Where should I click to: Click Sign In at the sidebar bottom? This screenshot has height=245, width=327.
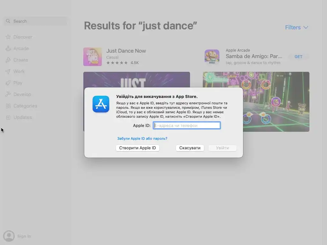pyautogui.click(x=24, y=236)
